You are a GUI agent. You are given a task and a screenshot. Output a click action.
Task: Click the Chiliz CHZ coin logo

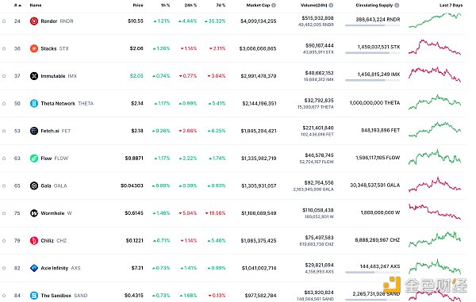pos(34,241)
